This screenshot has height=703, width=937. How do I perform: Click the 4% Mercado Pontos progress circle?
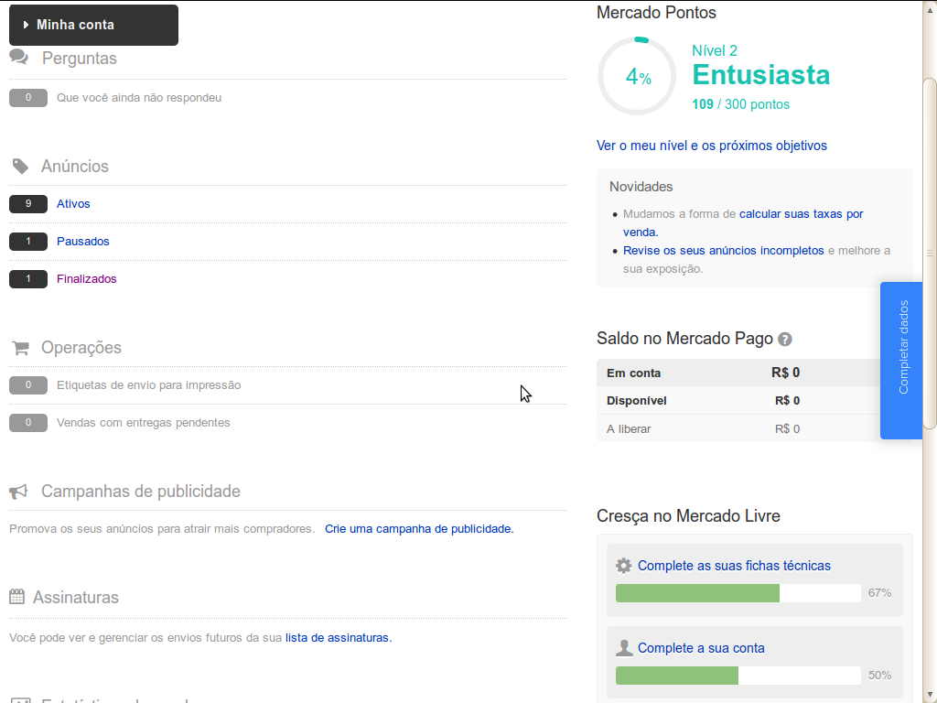click(x=637, y=76)
